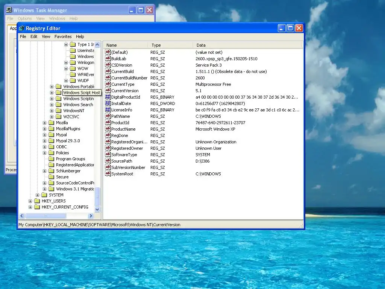This screenshot has height=289, width=385.
Task: Sort values by the Type column header
Action: point(170,45)
